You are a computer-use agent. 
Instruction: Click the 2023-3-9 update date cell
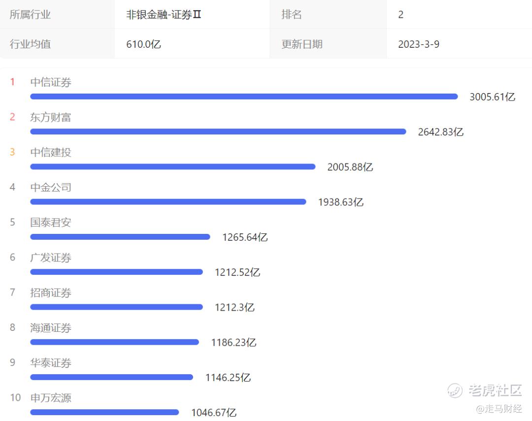[x=419, y=44]
